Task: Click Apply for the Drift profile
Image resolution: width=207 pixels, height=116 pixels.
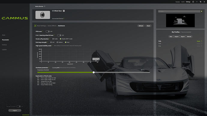Action: tap(198, 43)
